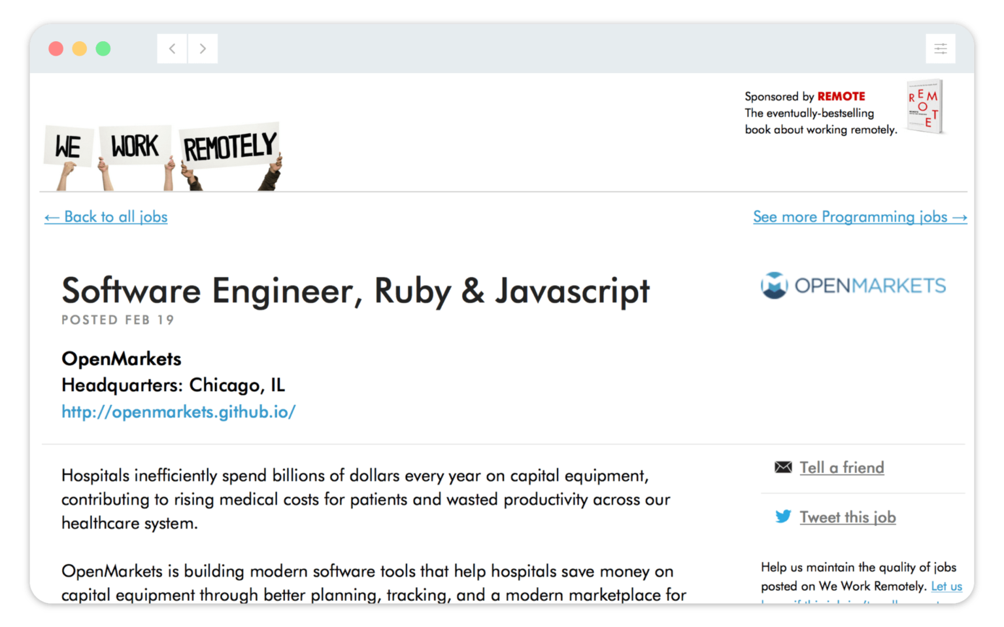This screenshot has width=1004, height=627.
Task: Open See more Programming jobs
Action: click(x=860, y=217)
